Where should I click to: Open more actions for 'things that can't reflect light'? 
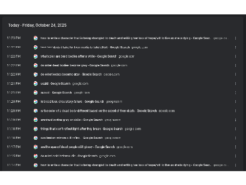coord(235,129)
